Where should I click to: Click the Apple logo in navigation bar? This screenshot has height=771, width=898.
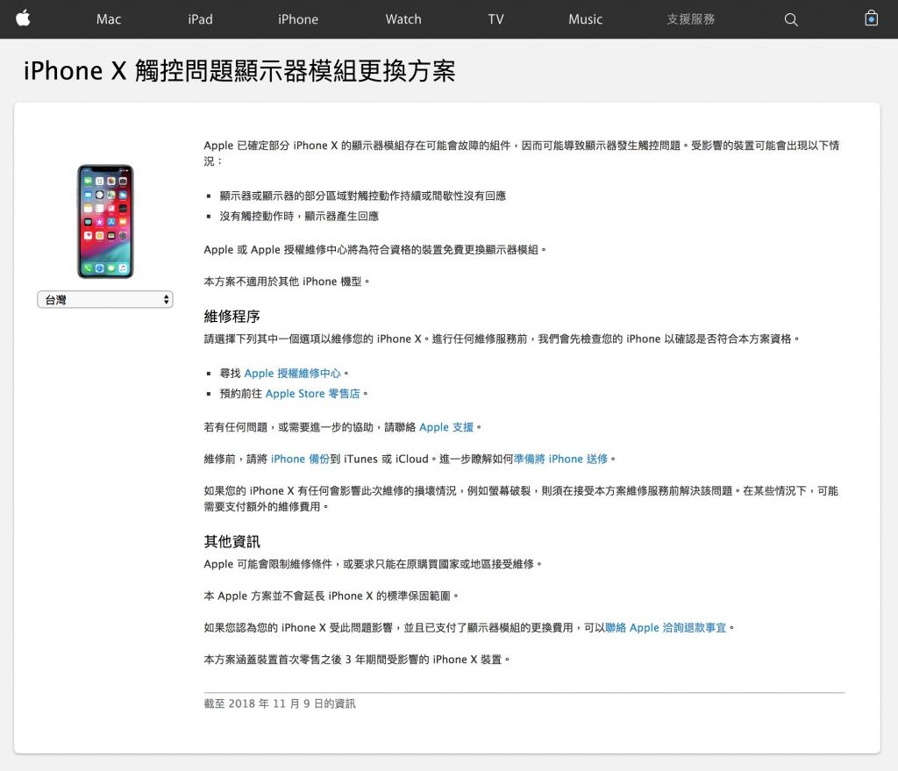pyautogui.click(x=23, y=19)
